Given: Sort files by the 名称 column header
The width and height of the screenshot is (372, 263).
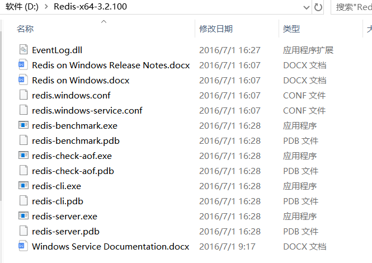Looking at the screenshot, I should pyautogui.click(x=25, y=29).
